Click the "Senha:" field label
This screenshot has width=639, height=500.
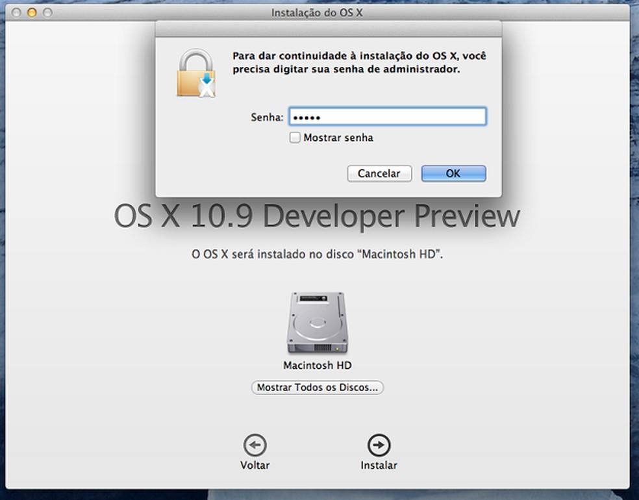[x=267, y=118]
